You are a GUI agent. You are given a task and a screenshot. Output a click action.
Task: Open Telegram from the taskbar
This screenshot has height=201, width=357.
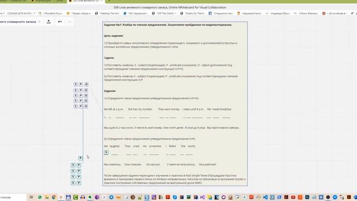pos(112,197)
